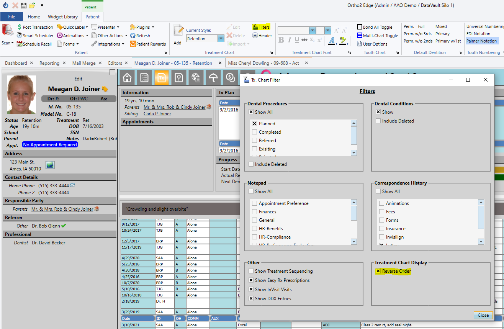Click the power icon in quick access toolbar

click(x=6, y=5)
